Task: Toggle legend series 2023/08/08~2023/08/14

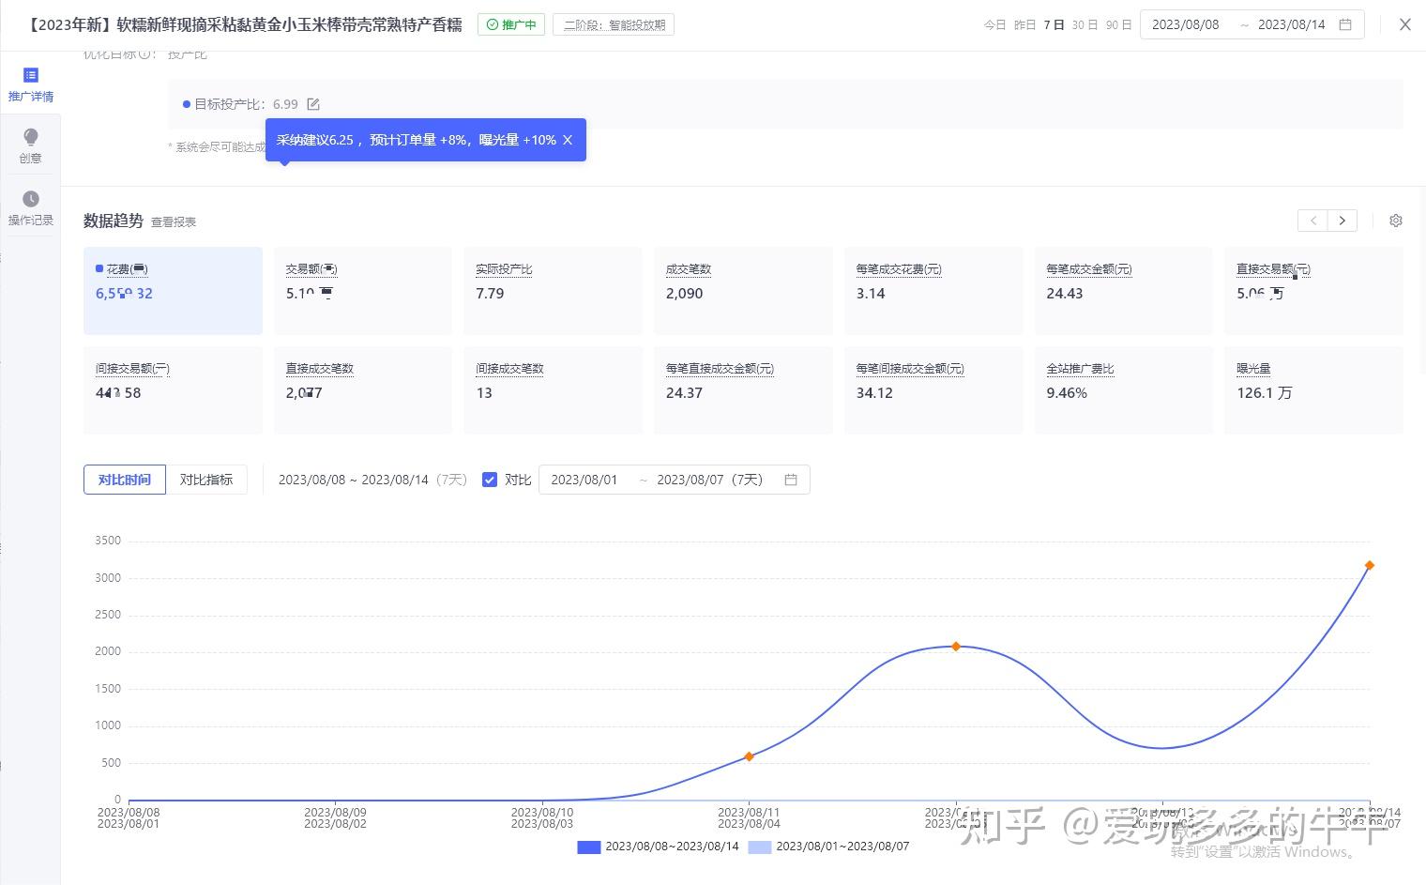Action: (658, 847)
